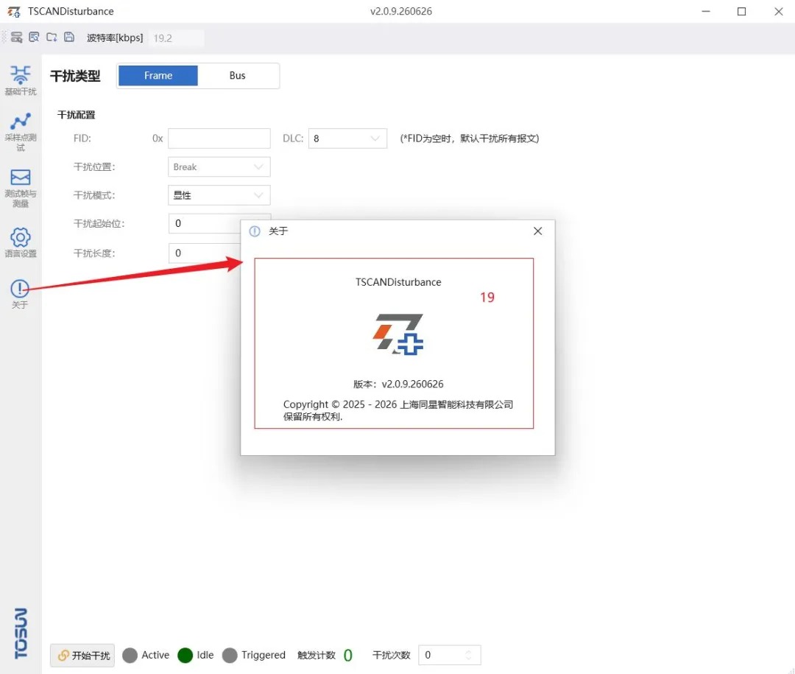
Task: Click the 干扰配置 section heading
Action: (x=76, y=115)
